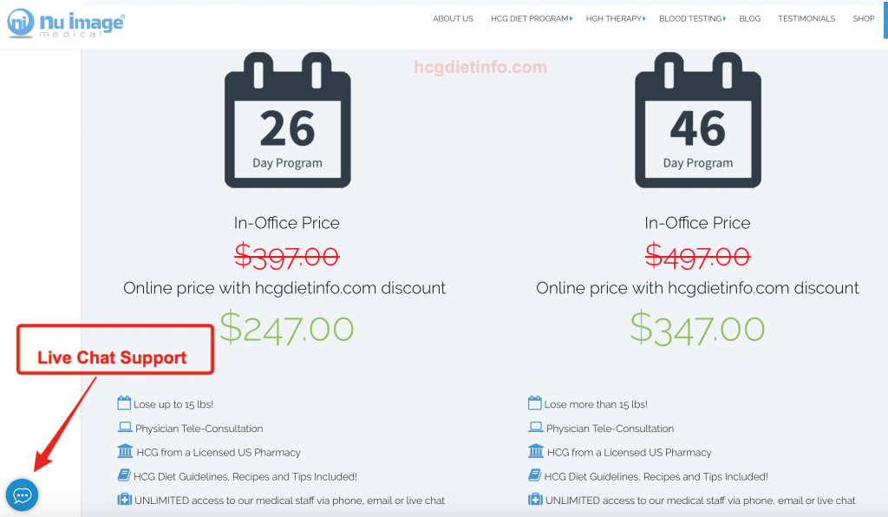The width and height of the screenshot is (888, 517).
Task: Click the Nu Image Medical logo
Action: (66, 23)
